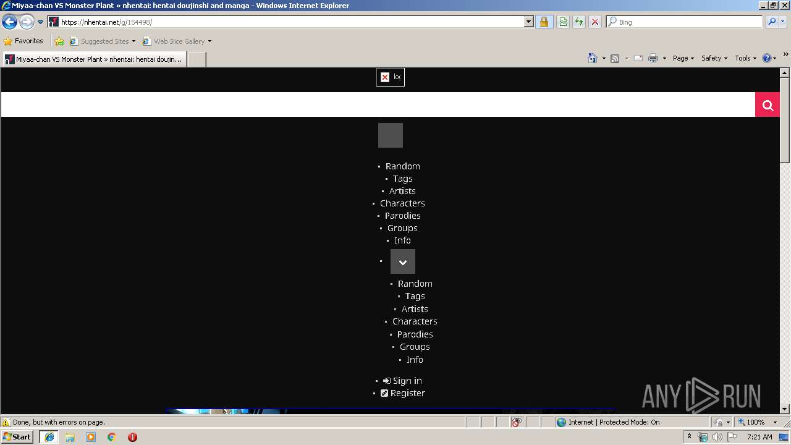Click the 7:21 AM clock
Screen dimensions: 791x445
[x=759, y=437]
